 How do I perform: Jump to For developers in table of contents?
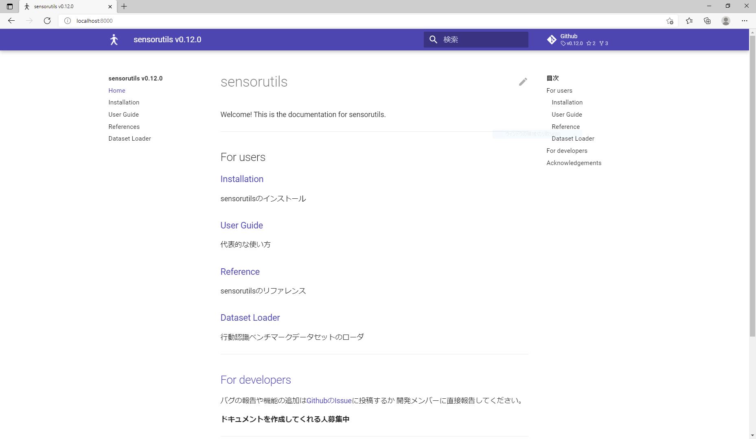point(567,151)
